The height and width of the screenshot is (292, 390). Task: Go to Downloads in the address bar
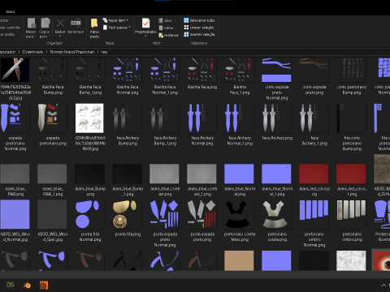click(x=32, y=52)
